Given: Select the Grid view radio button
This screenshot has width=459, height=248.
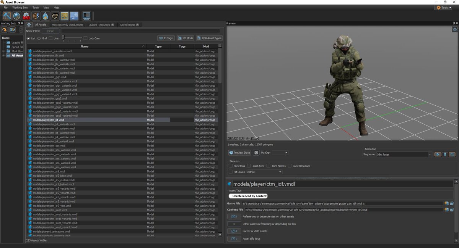Looking at the screenshot, I should tap(39, 38).
